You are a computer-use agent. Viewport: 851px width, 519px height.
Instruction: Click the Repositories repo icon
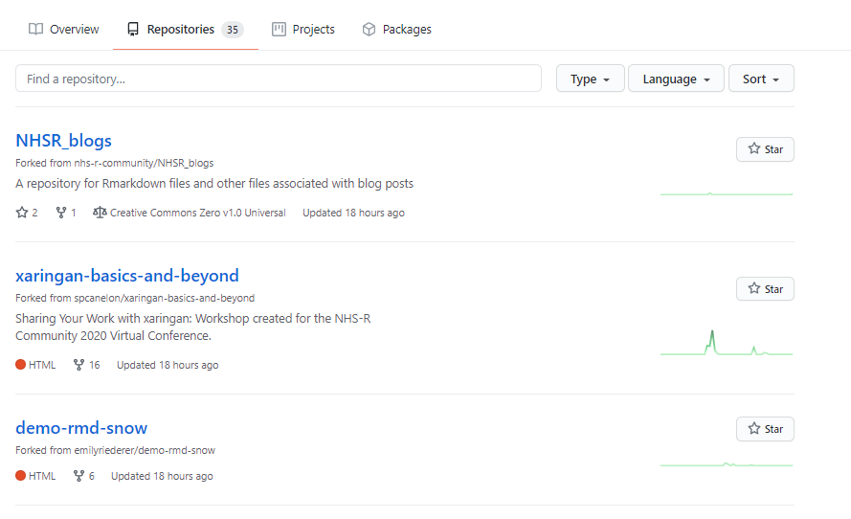133,30
